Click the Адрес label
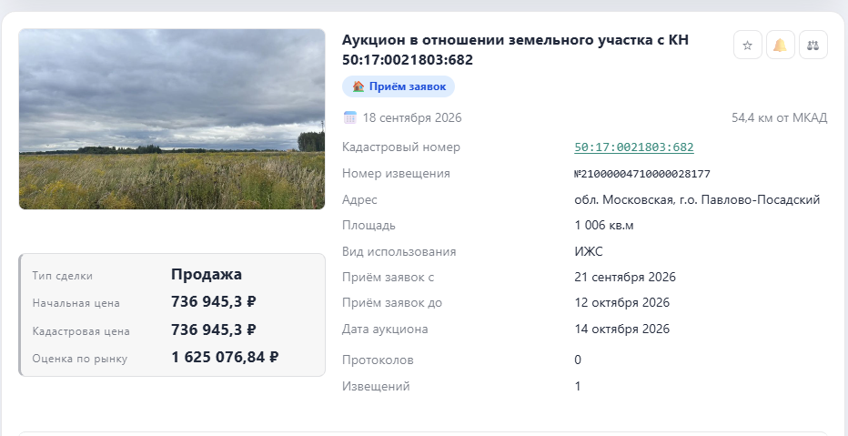This screenshot has height=436, width=848. (x=359, y=200)
